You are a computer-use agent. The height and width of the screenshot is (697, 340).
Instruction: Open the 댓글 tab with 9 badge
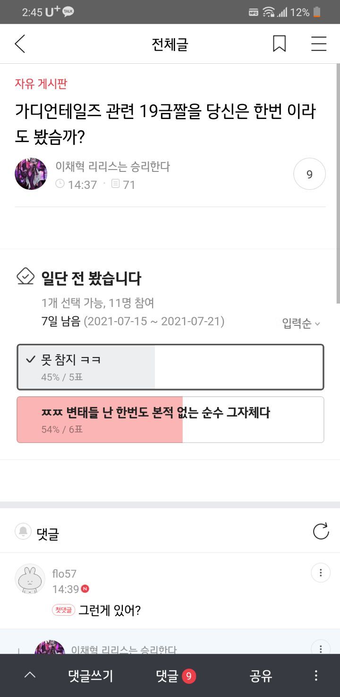(x=176, y=676)
